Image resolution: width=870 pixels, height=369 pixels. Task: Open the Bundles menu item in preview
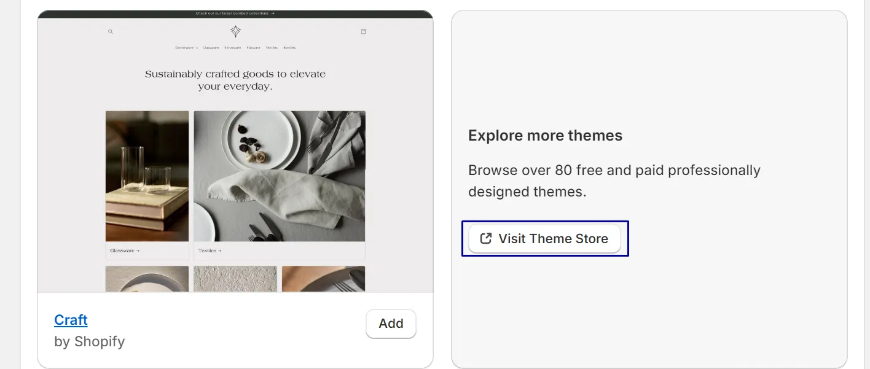pos(289,48)
